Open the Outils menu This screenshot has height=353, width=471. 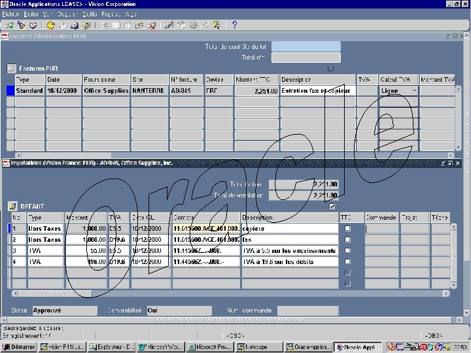pyautogui.click(x=90, y=14)
